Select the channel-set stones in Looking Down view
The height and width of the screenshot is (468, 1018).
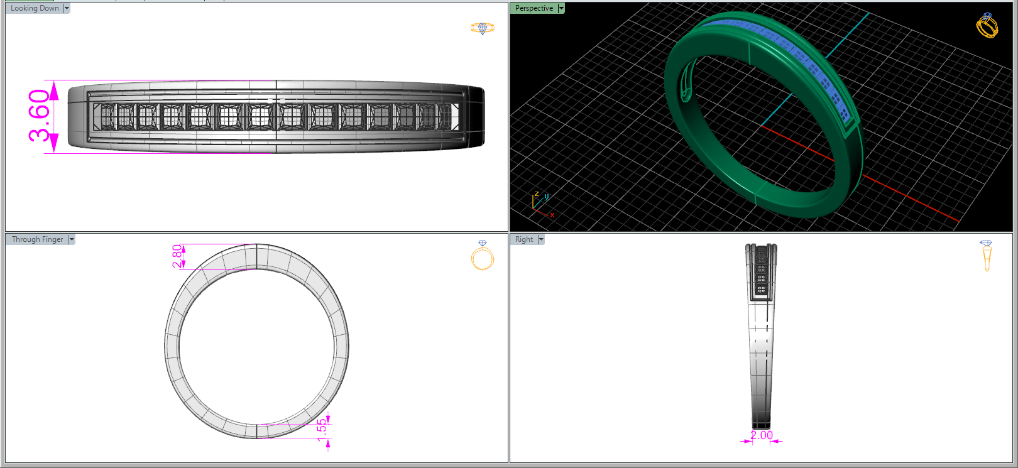(276, 117)
